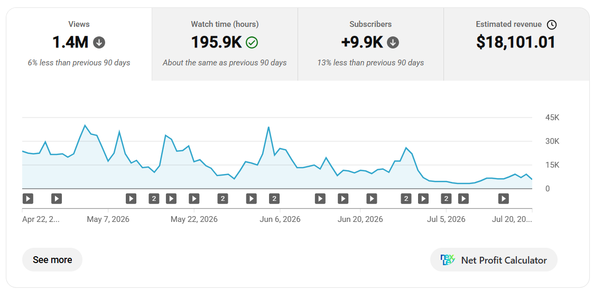Open the Subscribers metric tab
The image size is (593, 291).
coord(370,44)
